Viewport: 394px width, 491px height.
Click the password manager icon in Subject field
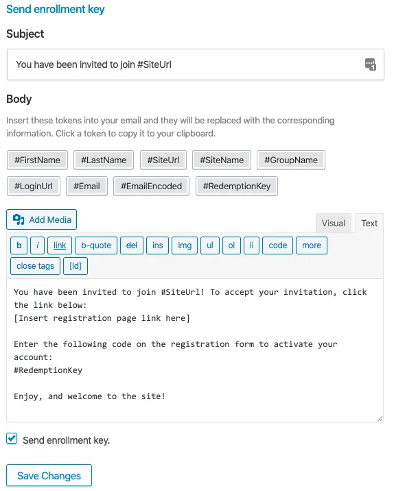pos(370,64)
